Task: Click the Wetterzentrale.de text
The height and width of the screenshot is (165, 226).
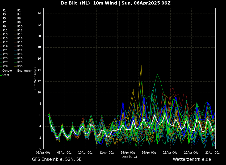Action: point(192,159)
